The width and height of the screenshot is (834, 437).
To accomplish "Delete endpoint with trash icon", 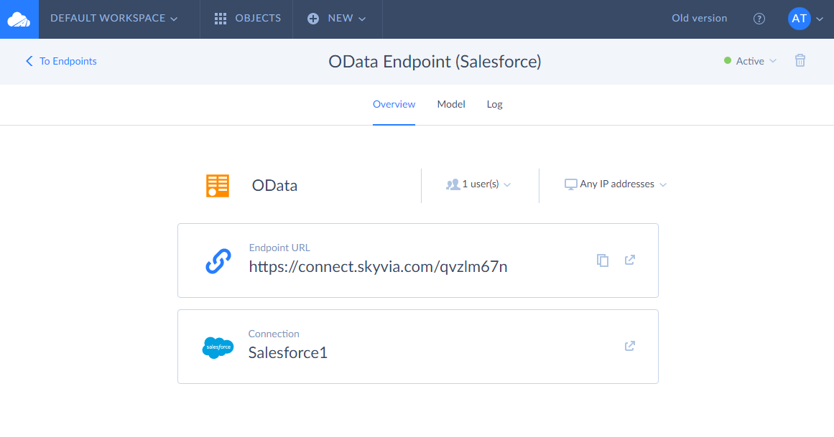I will point(800,60).
